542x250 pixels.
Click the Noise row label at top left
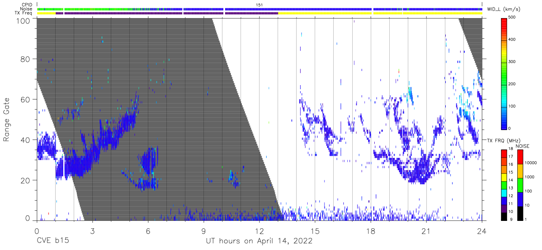point(27,9)
